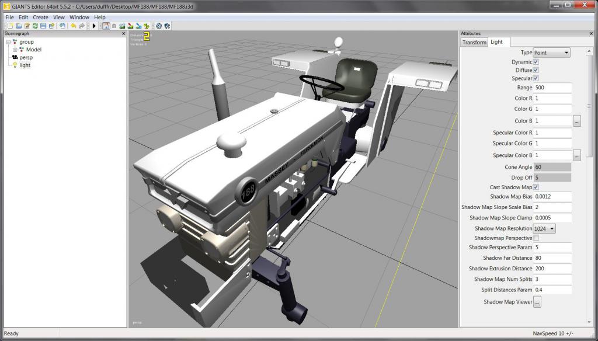Close the Scenegraph panel
The image size is (598, 341).
click(123, 33)
